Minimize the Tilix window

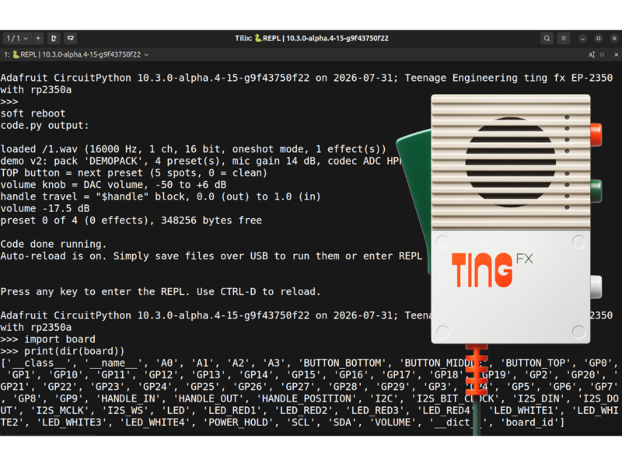[582, 38]
